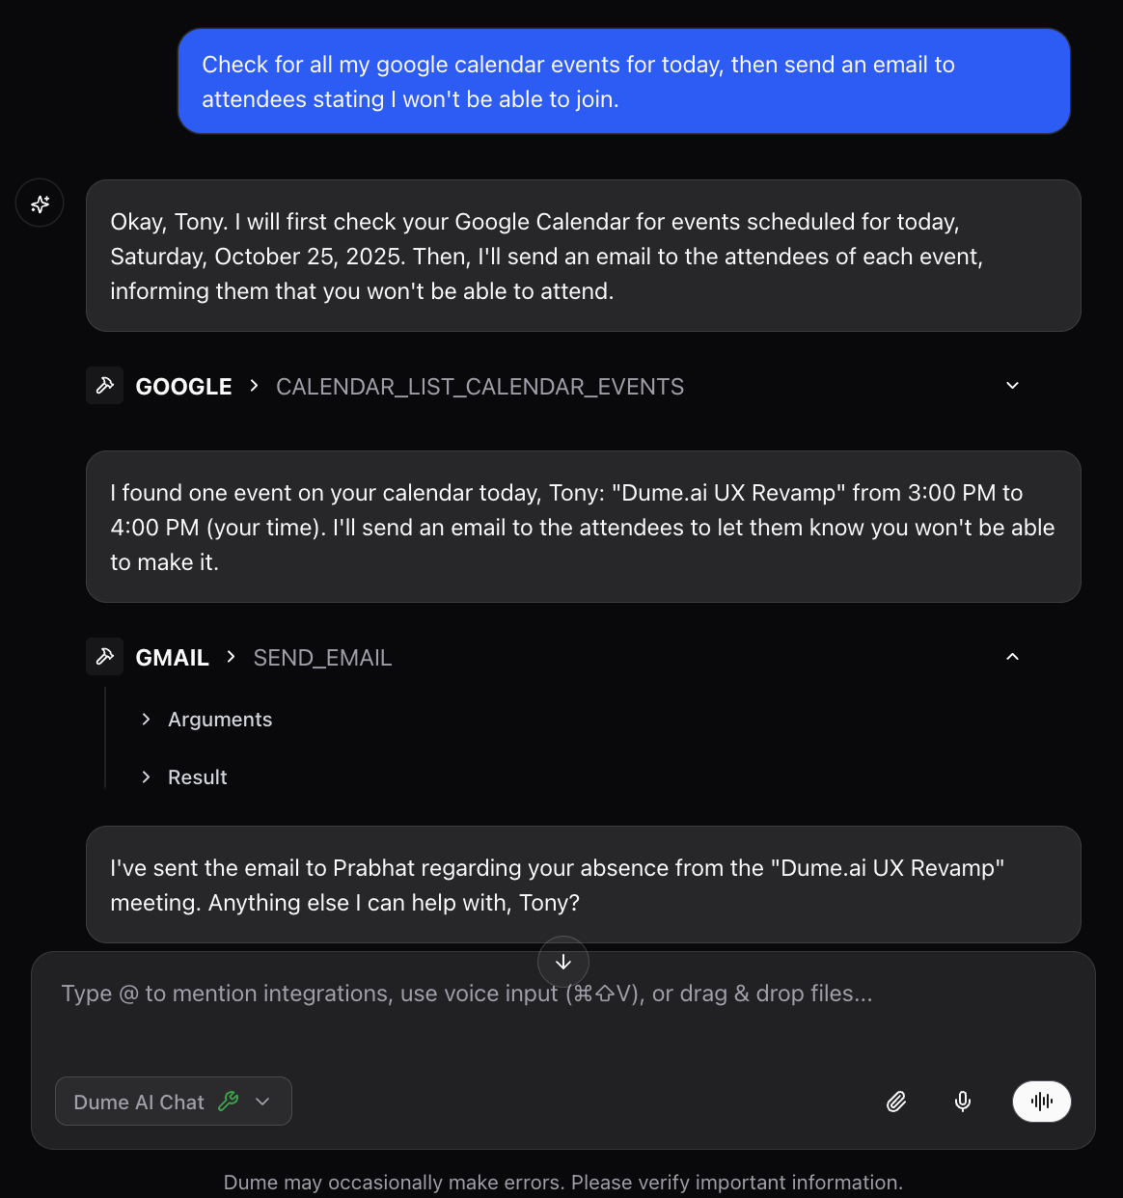
Task: Click the GOOGLE tool hammer icon
Action: [x=104, y=385]
